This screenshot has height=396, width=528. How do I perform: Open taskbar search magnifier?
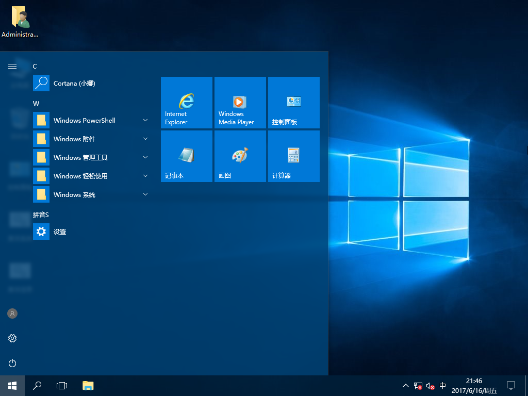click(x=37, y=386)
